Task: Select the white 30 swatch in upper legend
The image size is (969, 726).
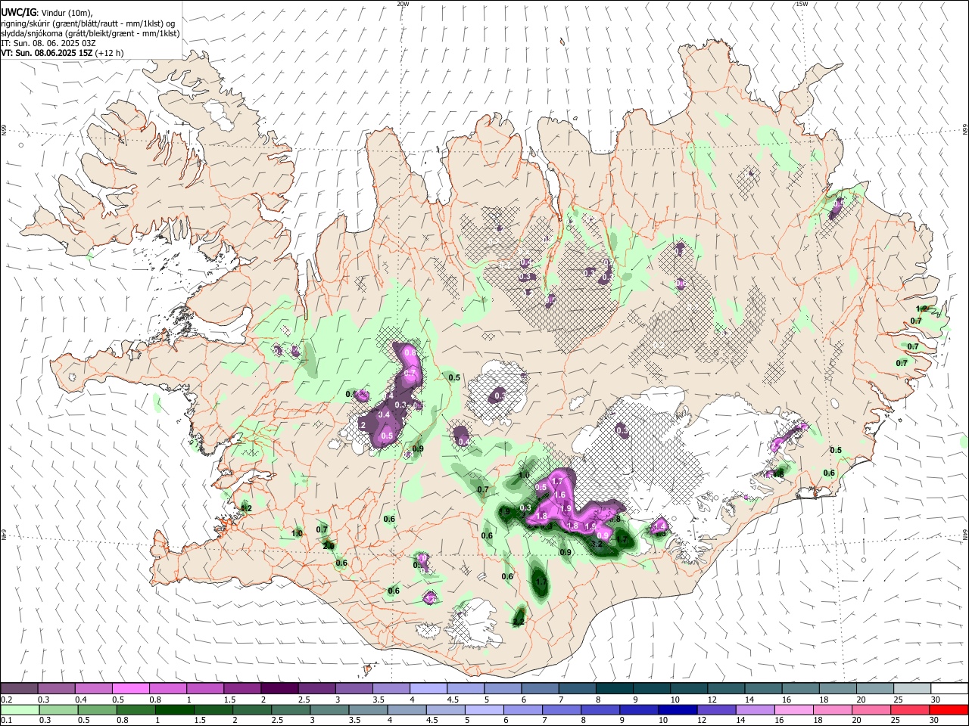Action: point(949,688)
